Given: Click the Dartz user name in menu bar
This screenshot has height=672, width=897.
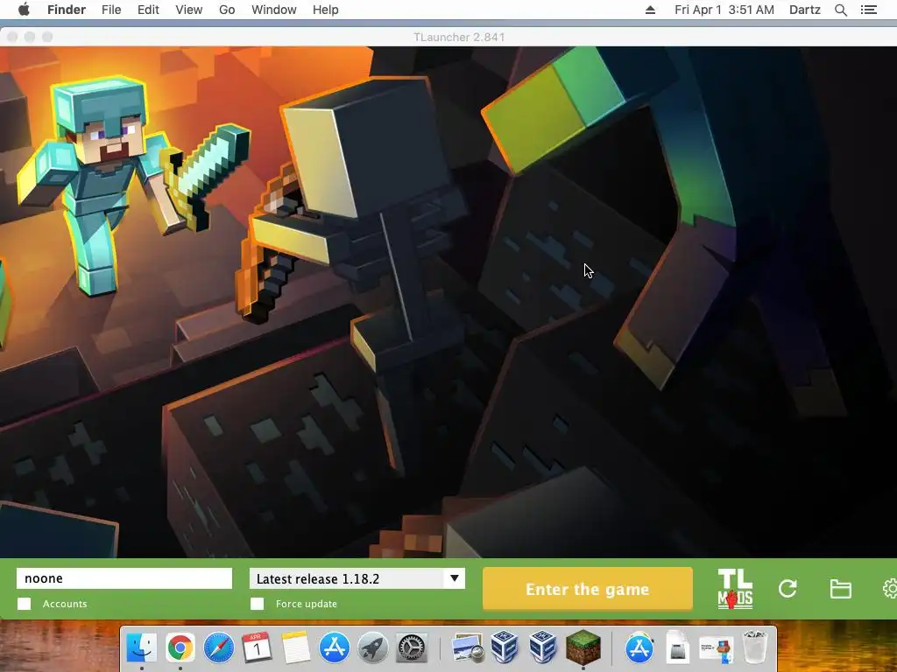Looking at the screenshot, I should (x=804, y=10).
